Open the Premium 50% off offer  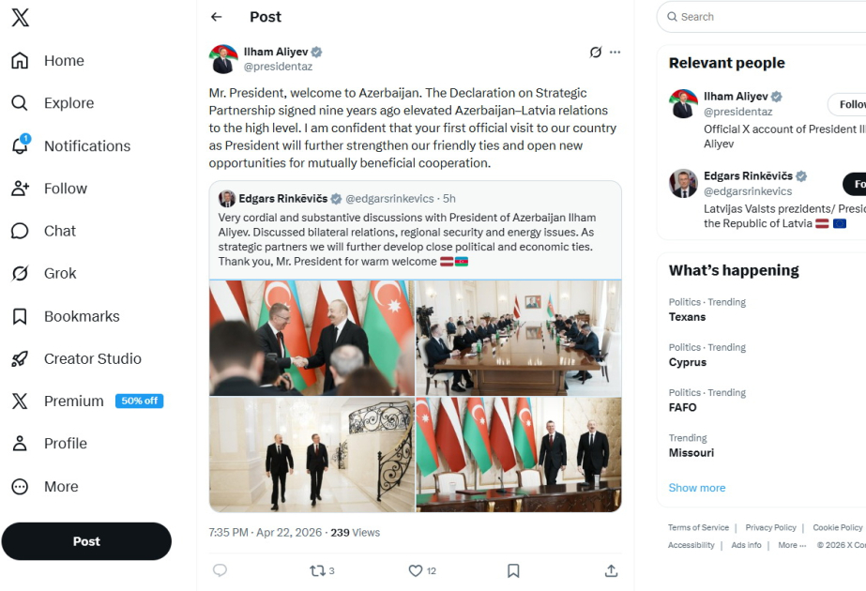pyautogui.click(x=73, y=401)
